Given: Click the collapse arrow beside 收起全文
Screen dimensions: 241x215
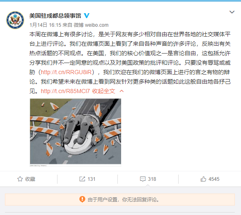Looking at the screenshot, I should (x=122, y=91).
